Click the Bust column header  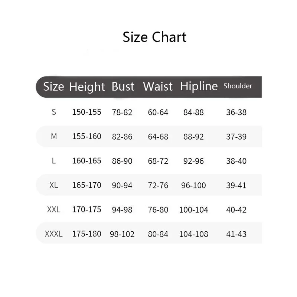pos(123,87)
